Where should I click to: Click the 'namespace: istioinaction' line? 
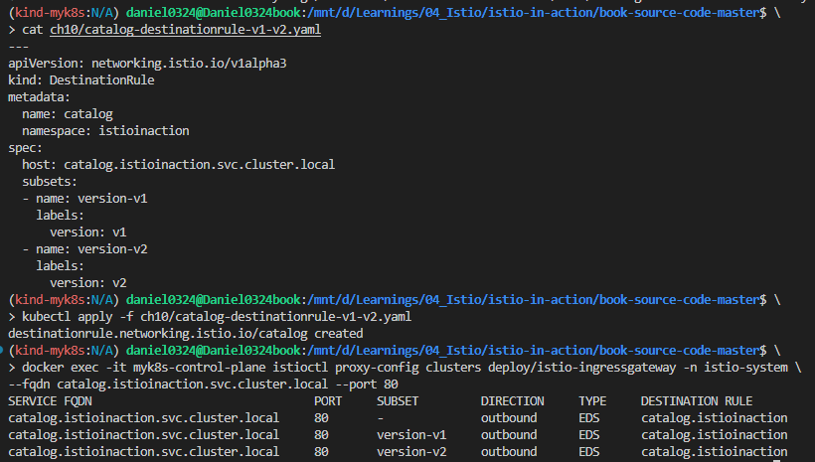click(105, 131)
